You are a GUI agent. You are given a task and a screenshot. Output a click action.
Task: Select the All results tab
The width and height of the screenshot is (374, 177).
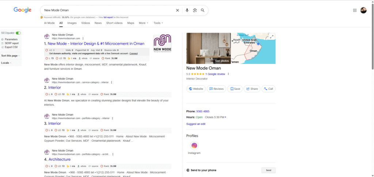(61, 23)
